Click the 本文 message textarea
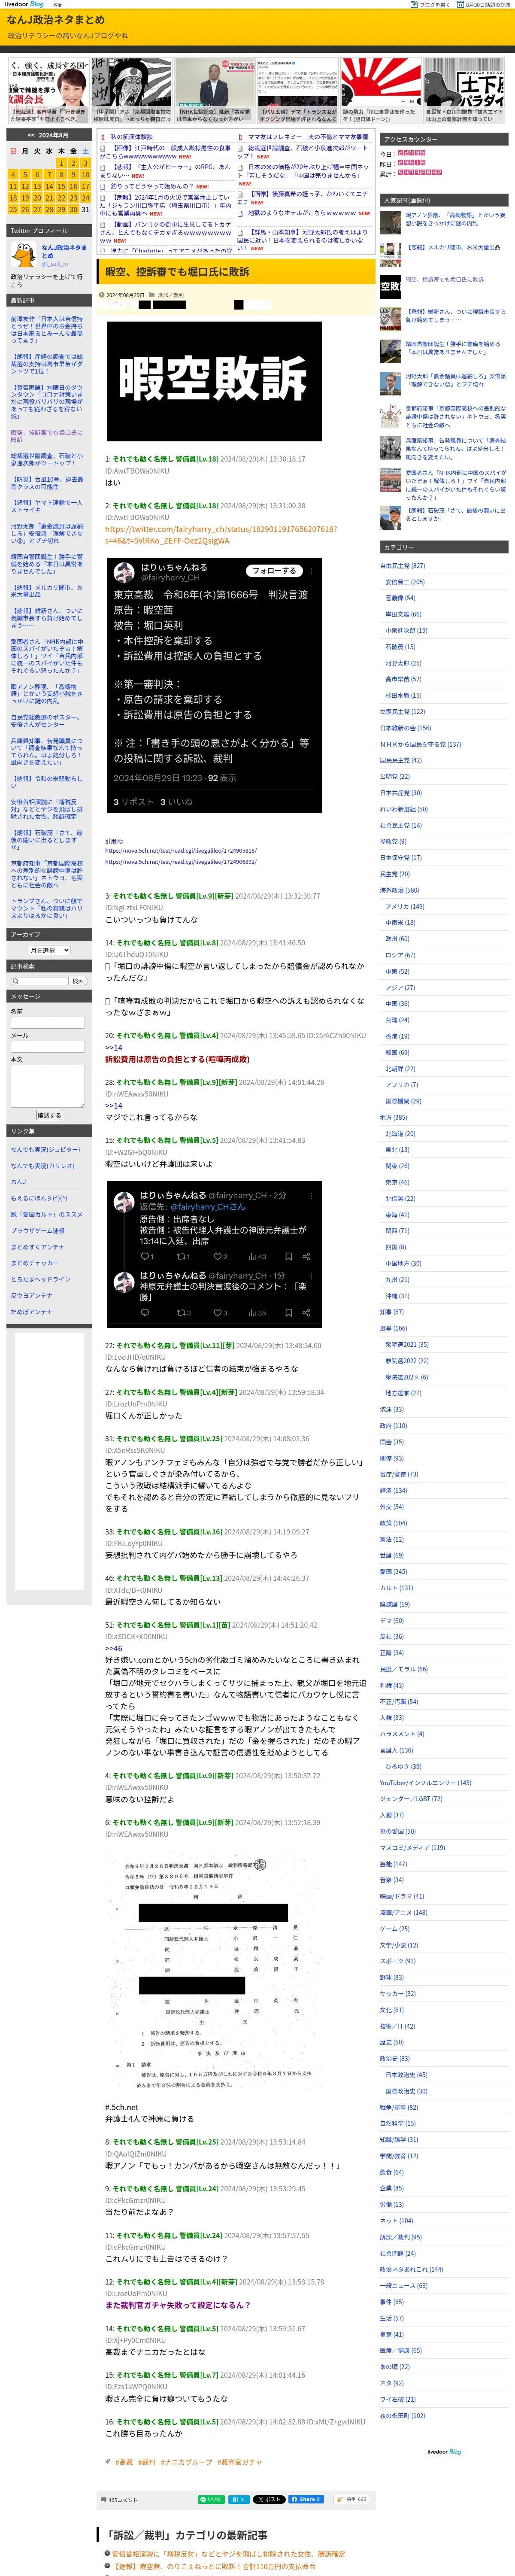515x2576 pixels. (x=47, y=1086)
